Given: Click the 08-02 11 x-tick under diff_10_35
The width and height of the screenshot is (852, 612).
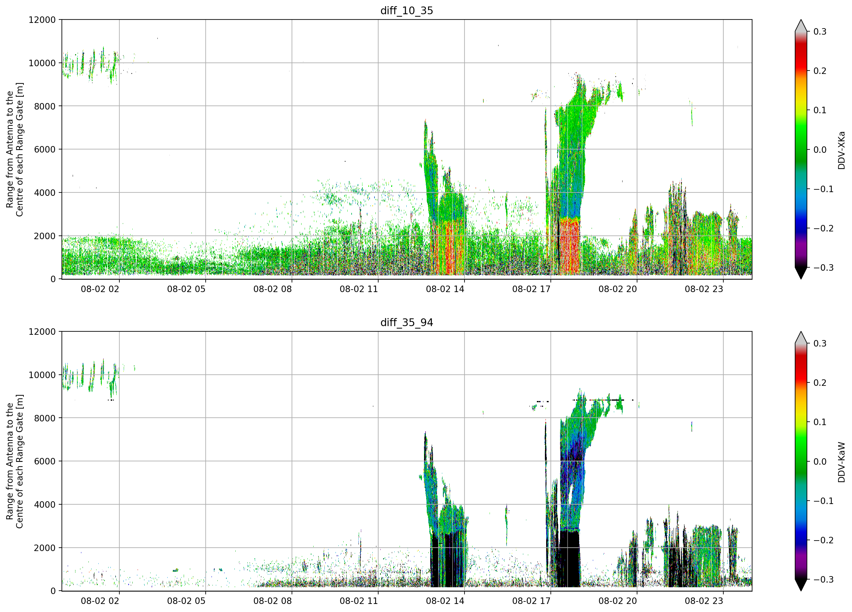Looking at the screenshot, I should click(x=359, y=289).
